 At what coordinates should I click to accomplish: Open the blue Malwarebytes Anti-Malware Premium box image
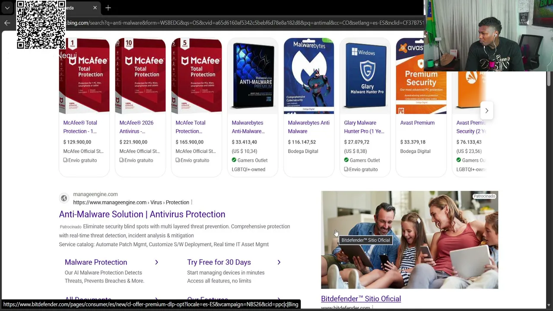click(x=253, y=76)
